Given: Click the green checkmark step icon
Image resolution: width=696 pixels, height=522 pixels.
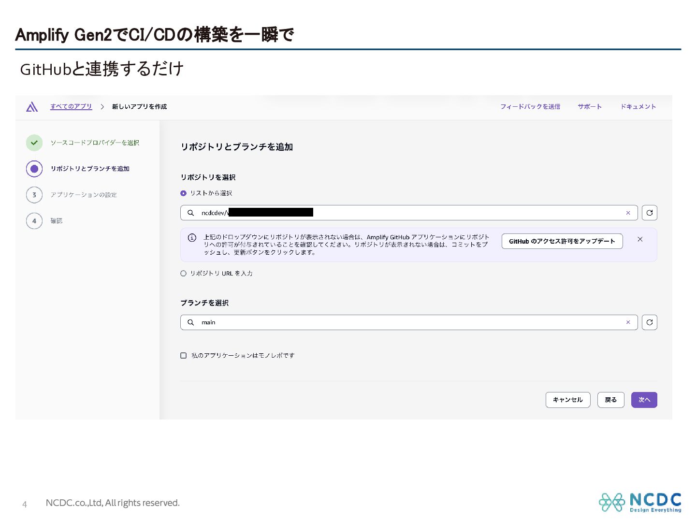Looking at the screenshot, I should (34, 143).
